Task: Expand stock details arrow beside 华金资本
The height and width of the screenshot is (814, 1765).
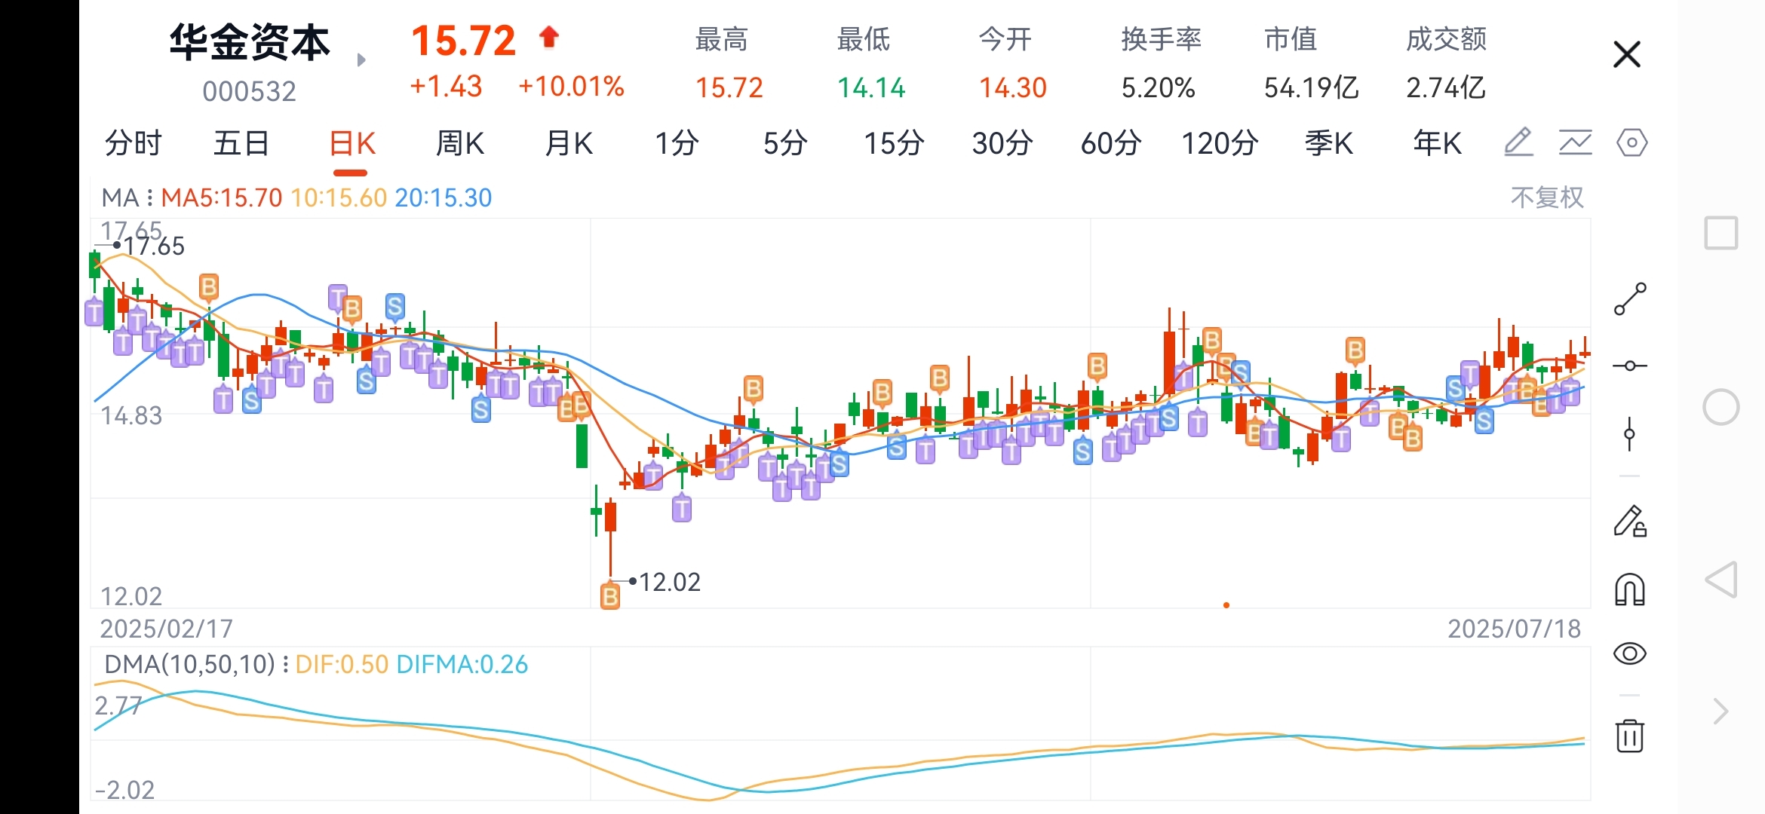Action: [x=361, y=60]
